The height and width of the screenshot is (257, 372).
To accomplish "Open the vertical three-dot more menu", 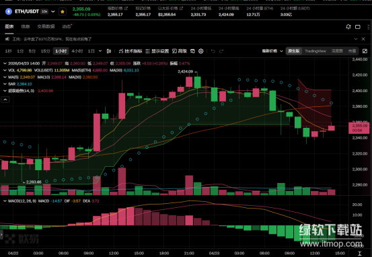I will 368,27.
